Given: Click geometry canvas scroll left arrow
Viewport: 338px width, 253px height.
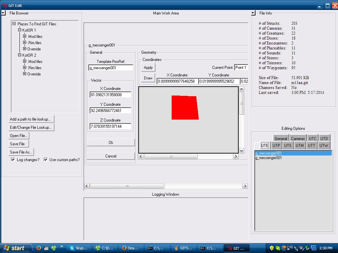Looking at the screenshot, I should 141,156.
